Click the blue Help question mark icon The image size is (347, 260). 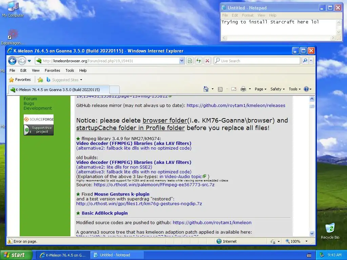point(306,89)
